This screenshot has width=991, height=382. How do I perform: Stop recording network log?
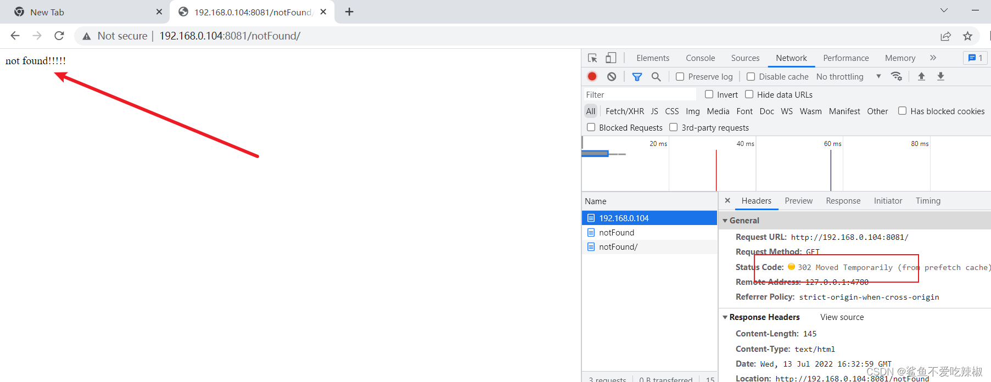pos(592,77)
